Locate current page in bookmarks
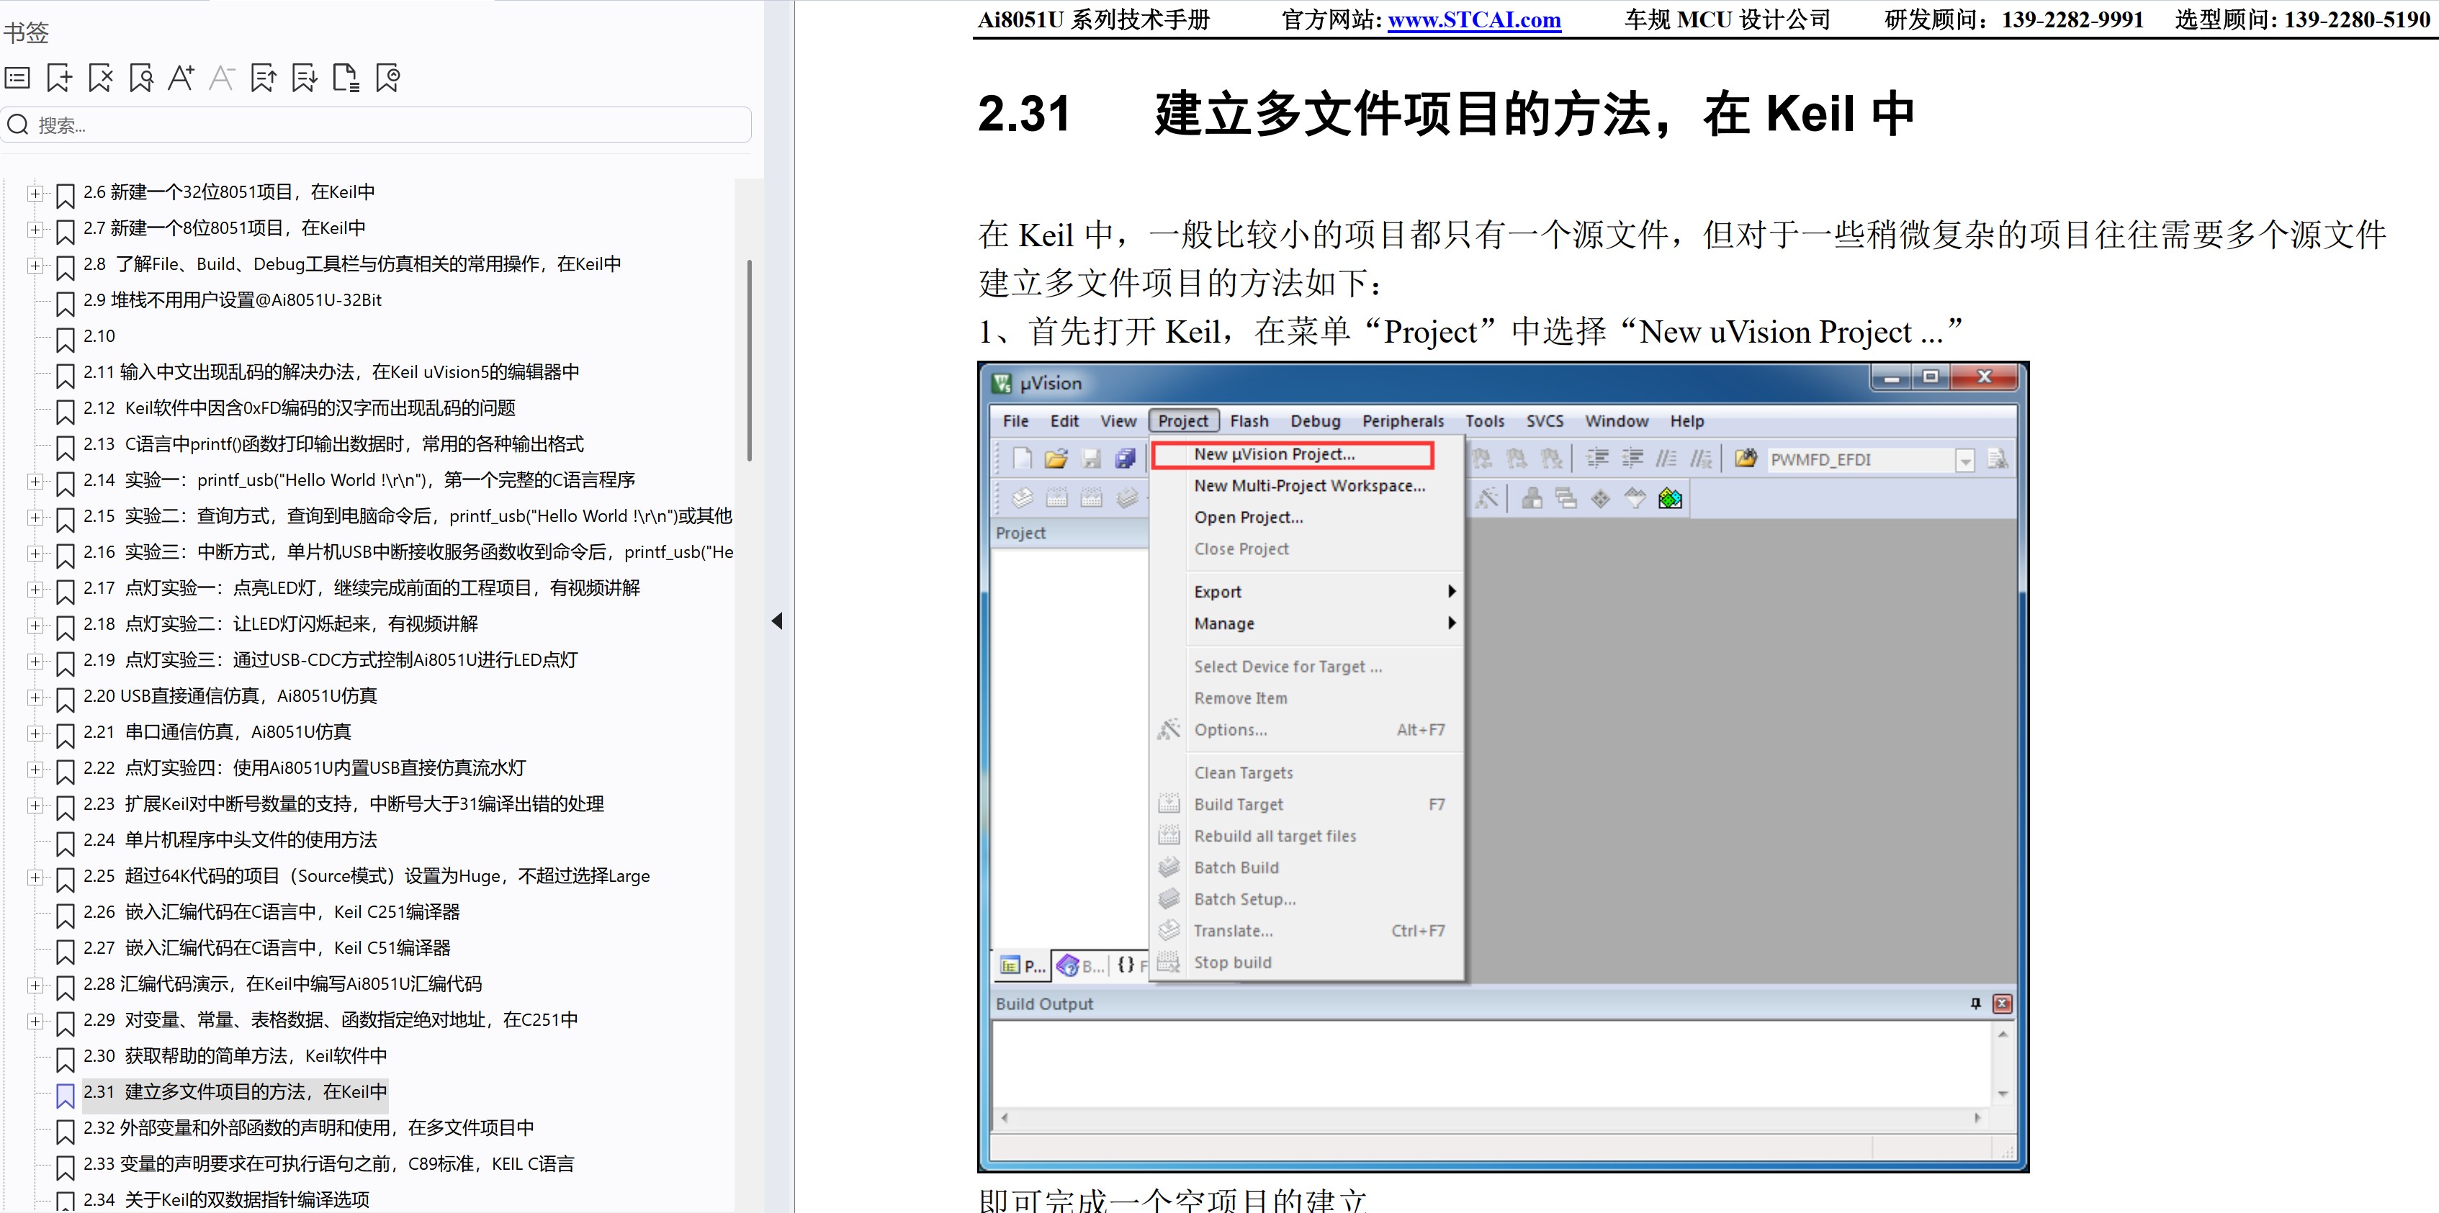The width and height of the screenshot is (2439, 1213). click(x=386, y=78)
